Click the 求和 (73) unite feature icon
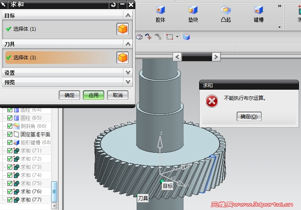 tap(16, 167)
